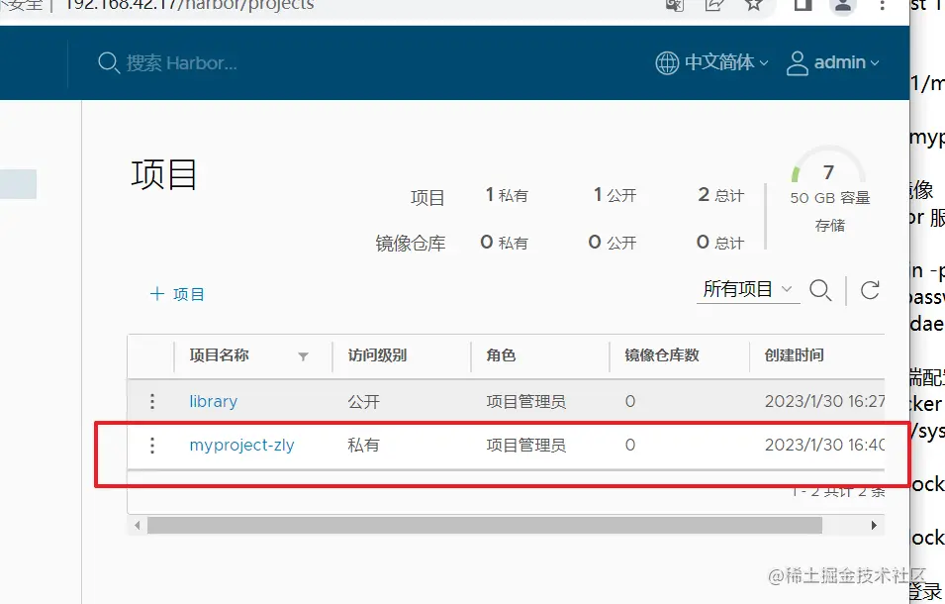Viewport: 945px width, 604px height.
Task: Click the 2 总计 projects total stat
Action: tap(720, 195)
